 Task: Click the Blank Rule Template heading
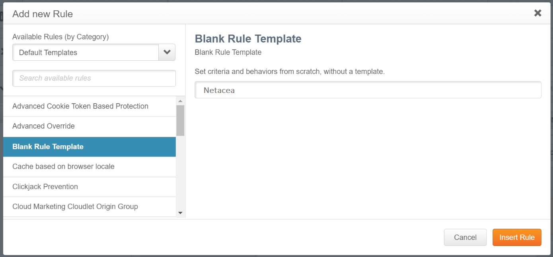coord(248,39)
